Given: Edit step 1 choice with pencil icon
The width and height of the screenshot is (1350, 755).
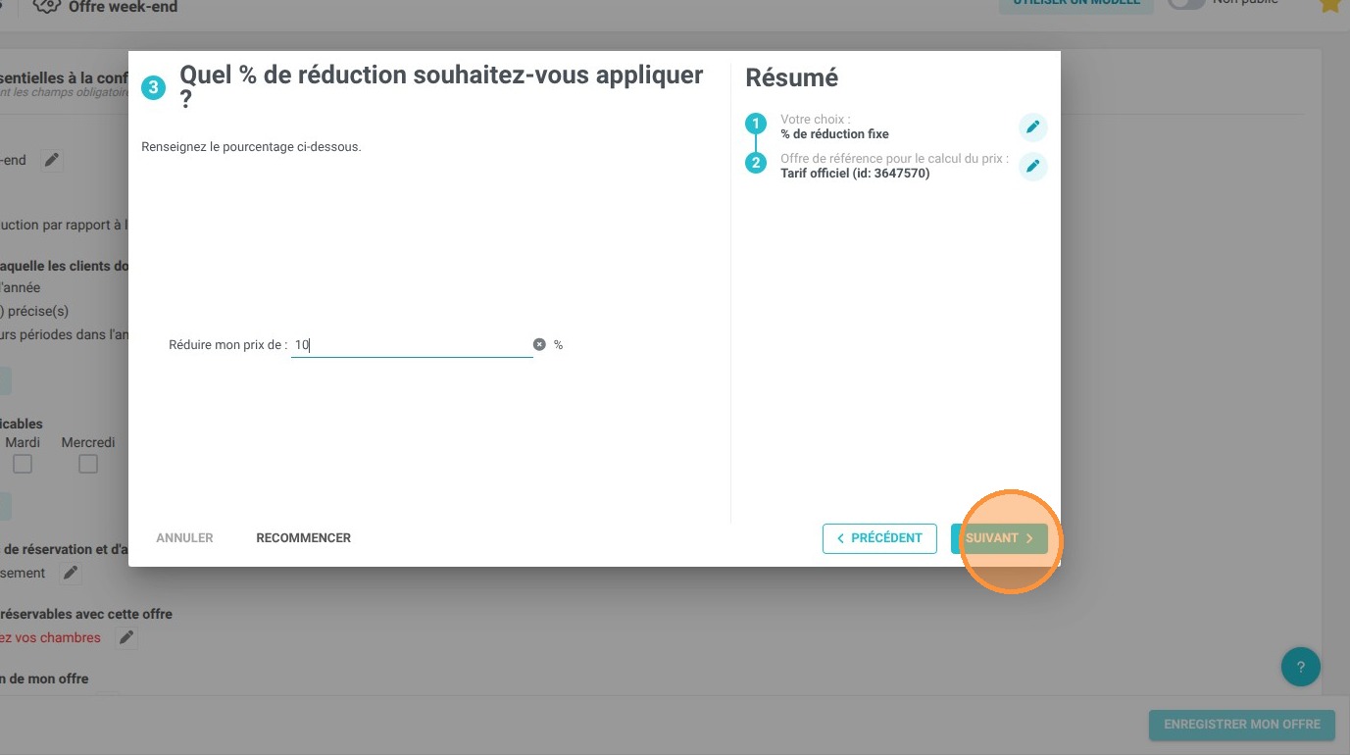Looking at the screenshot, I should pyautogui.click(x=1032, y=127).
